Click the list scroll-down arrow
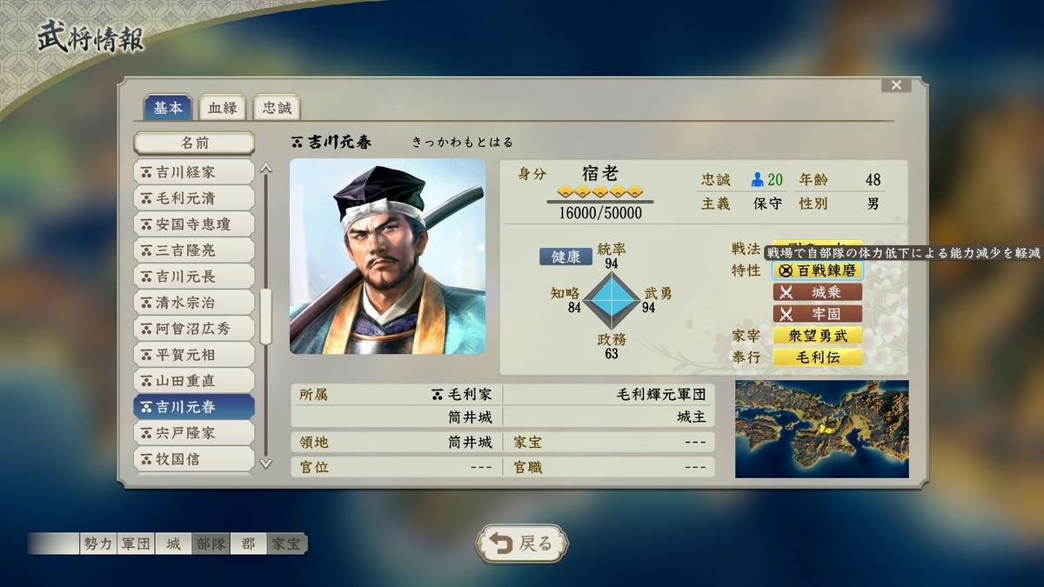Screen dimensions: 1044x587 coord(266,464)
